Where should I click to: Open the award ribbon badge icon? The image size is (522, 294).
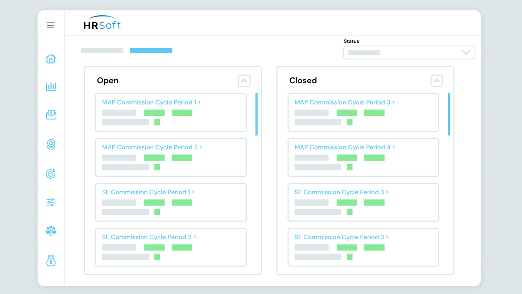pos(51,144)
